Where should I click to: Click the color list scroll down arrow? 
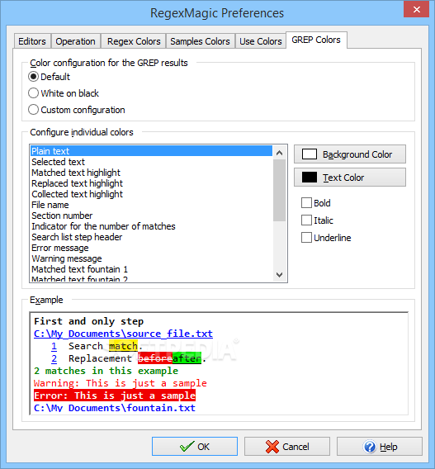(280, 275)
